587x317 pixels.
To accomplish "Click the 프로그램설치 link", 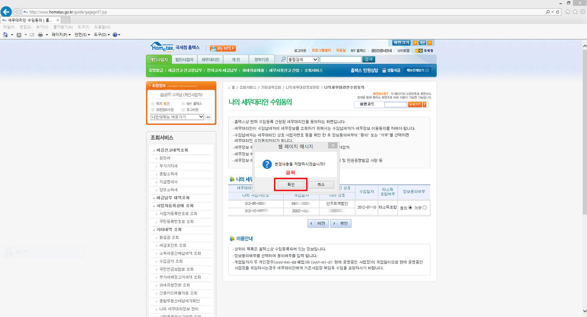I will (x=321, y=50).
